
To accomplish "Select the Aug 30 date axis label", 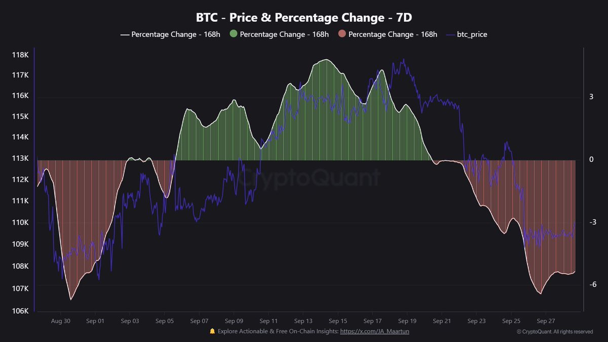I will [x=60, y=321].
